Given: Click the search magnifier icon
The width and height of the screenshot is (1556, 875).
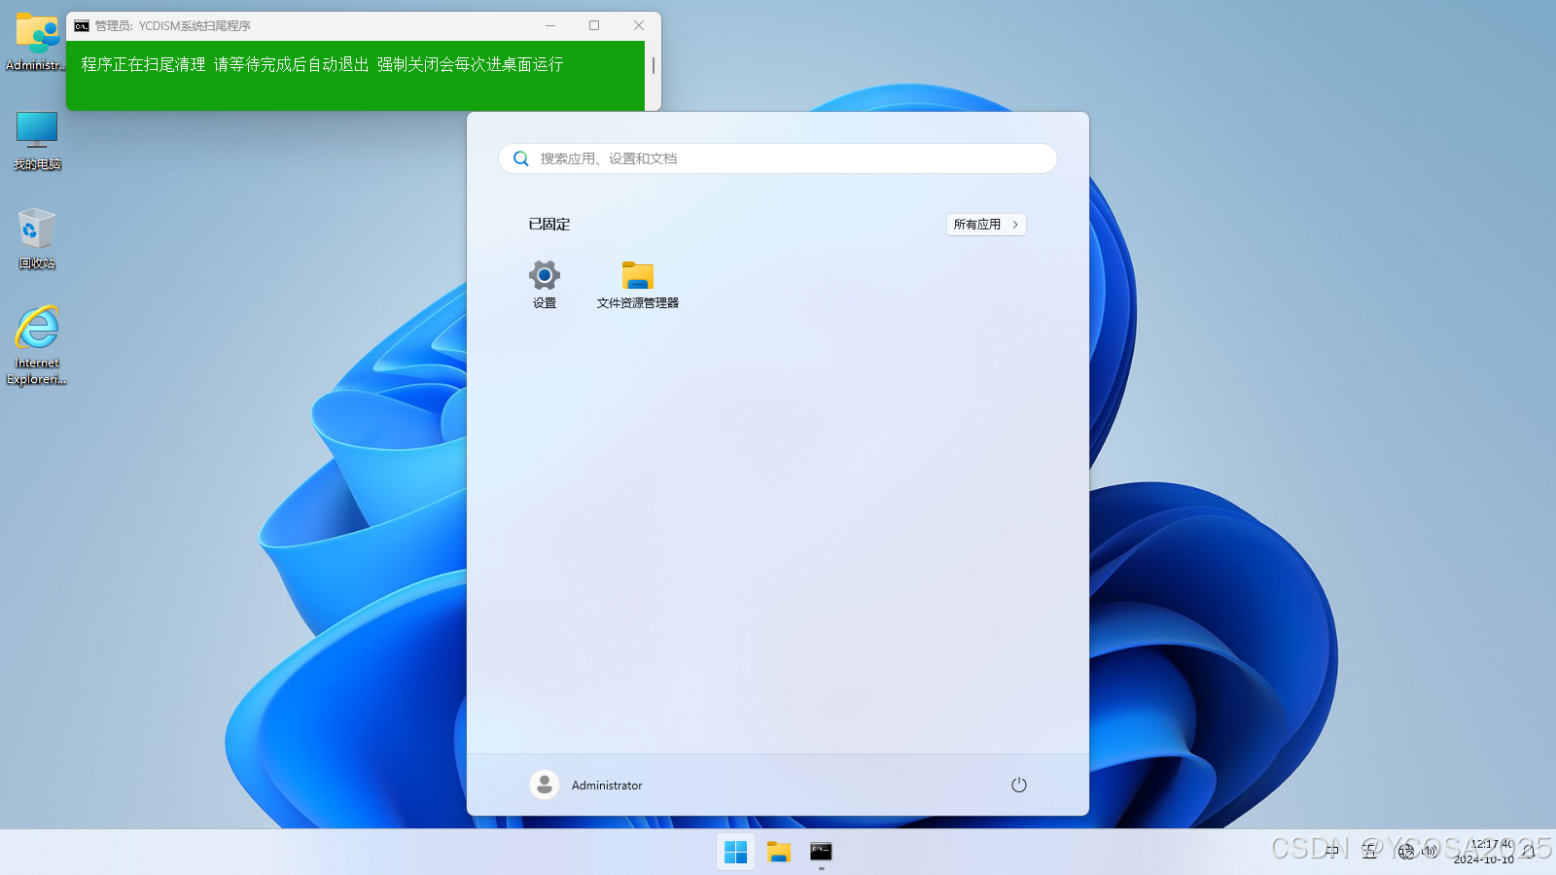Looking at the screenshot, I should tap(521, 158).
